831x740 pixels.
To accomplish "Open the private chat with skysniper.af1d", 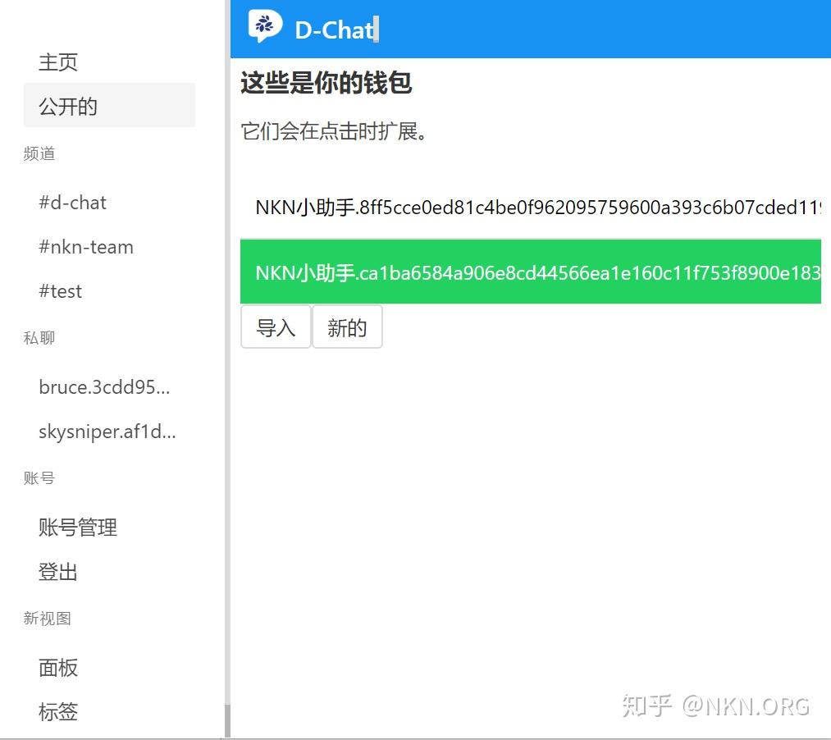I will [107, 431].
